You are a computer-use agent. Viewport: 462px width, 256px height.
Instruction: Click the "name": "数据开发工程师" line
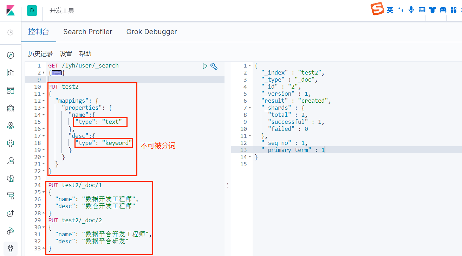pyautogui.click(x=97, y=199)
